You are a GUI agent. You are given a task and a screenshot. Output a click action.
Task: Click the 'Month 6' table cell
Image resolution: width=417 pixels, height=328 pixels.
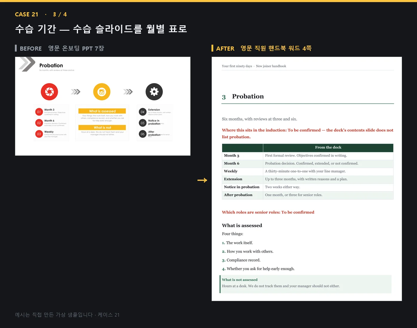point(242,164)
